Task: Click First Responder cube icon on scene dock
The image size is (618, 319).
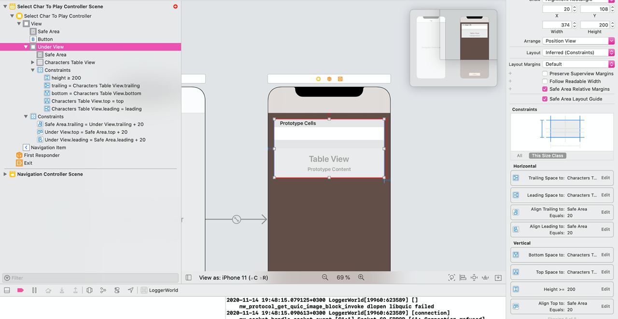Action: click(329, 79)
